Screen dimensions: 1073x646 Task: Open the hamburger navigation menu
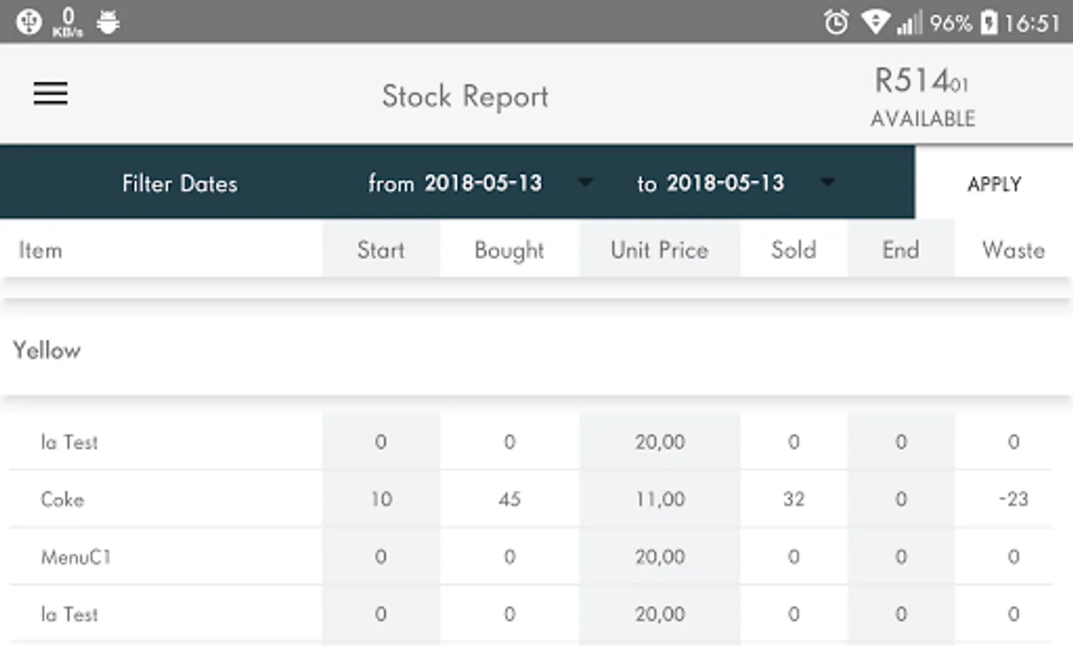point(50,93)
